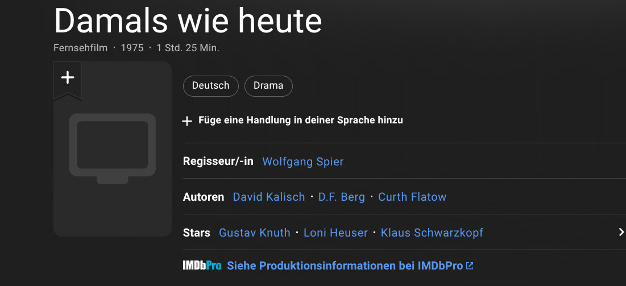Open director Wolfgang Spier's page
This screenshot has height=286, width=626.
(302, 161)
